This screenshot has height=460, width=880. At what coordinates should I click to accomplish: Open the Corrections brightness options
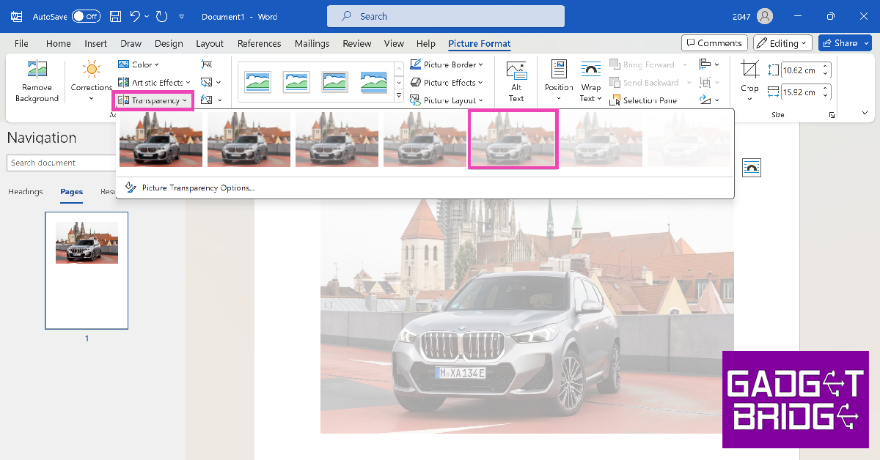click(x=91, y=81)
